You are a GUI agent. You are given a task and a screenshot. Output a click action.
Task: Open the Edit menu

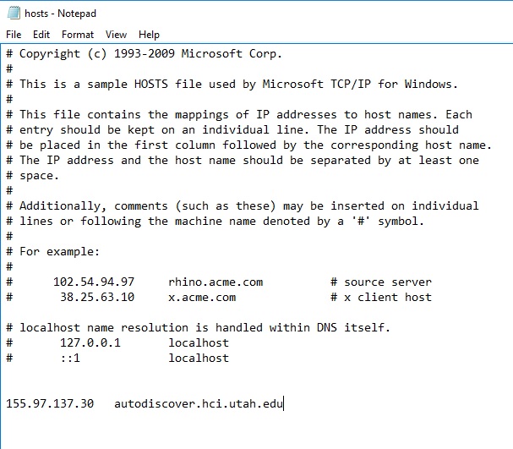point(41,35)
